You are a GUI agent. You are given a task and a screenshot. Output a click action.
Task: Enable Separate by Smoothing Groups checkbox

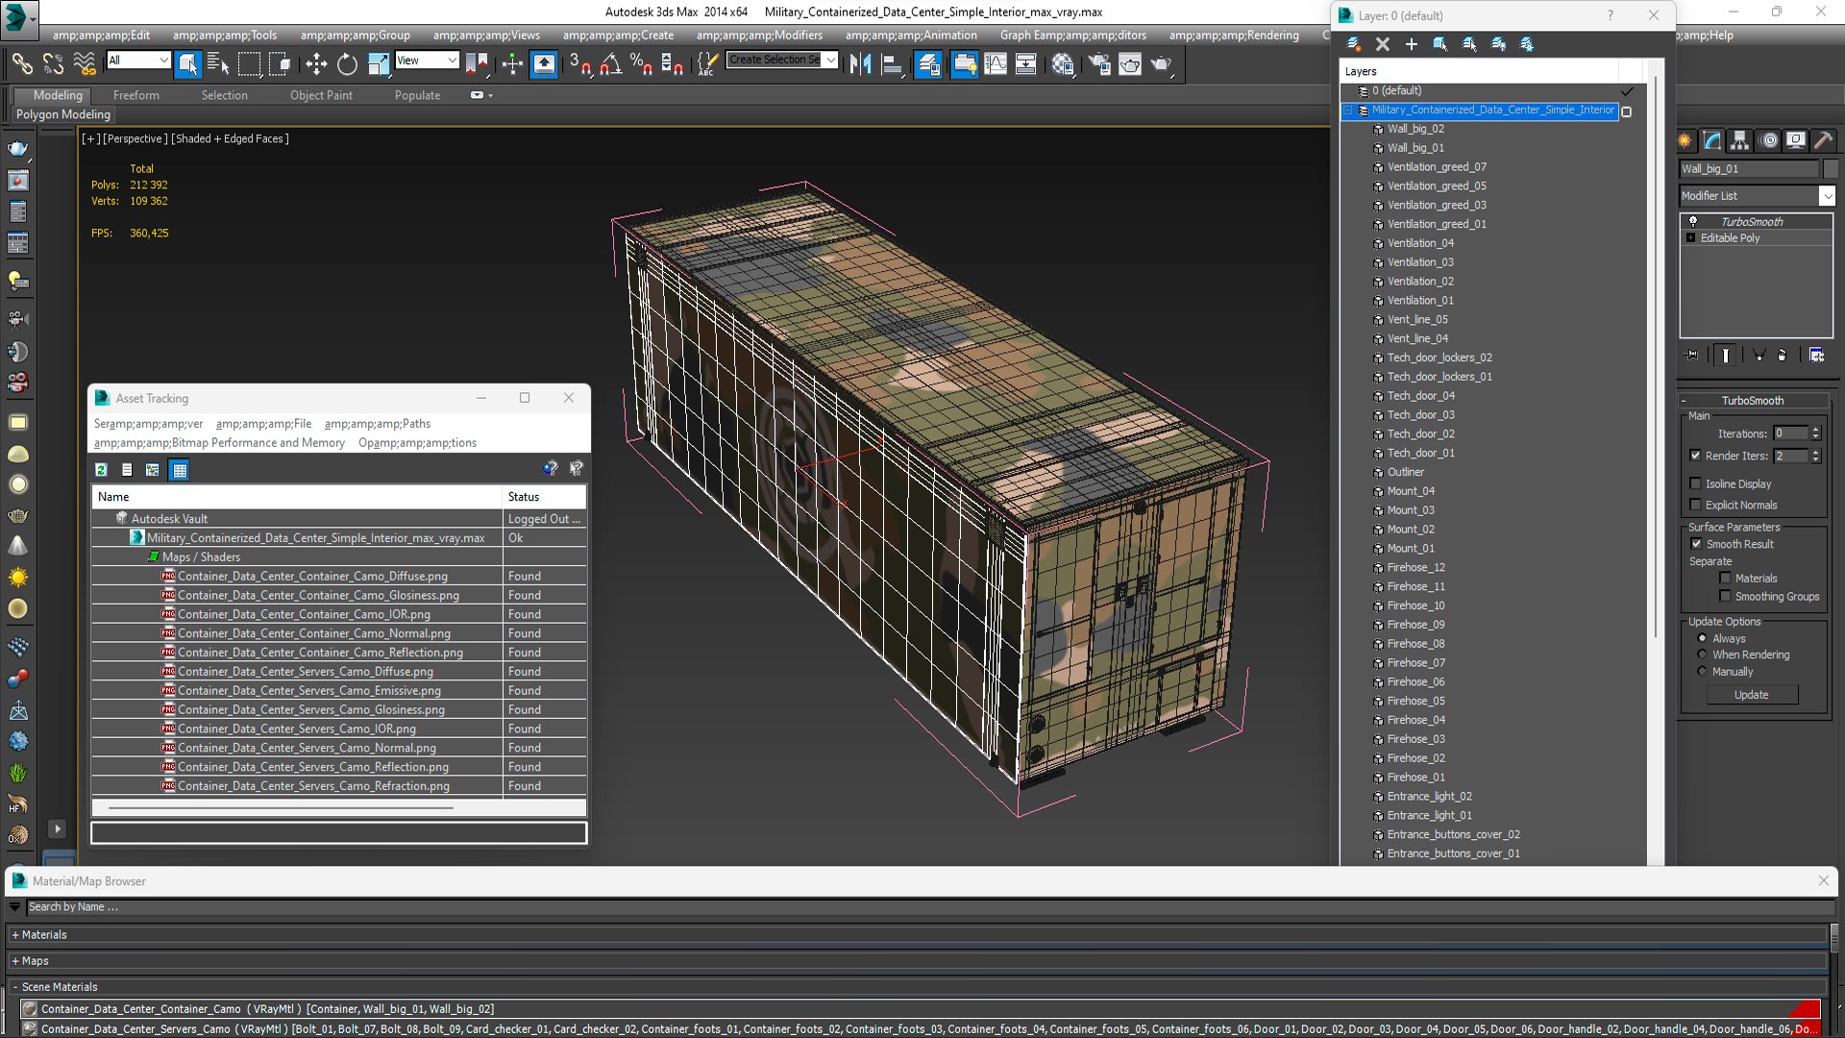1725,596
